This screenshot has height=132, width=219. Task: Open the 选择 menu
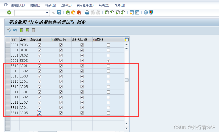pyautogui.click(x=66, y=5)
